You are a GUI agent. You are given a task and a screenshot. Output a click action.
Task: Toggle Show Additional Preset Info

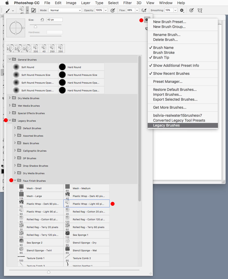[183, 65]
